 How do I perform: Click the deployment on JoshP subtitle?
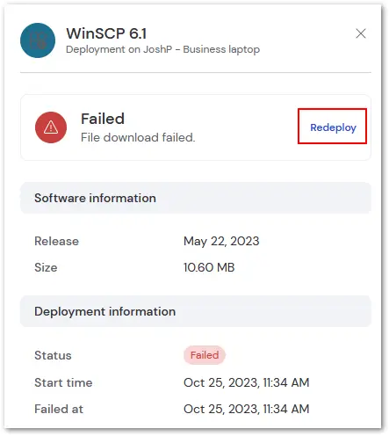click(162, 49)
